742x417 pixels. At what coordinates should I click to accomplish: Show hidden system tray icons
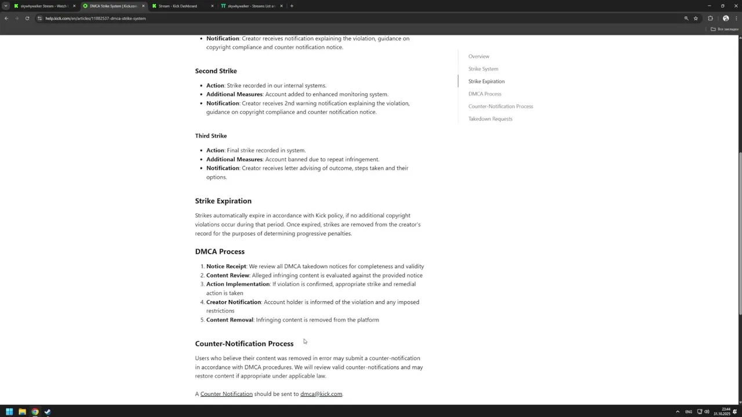[x=678, y=412]
